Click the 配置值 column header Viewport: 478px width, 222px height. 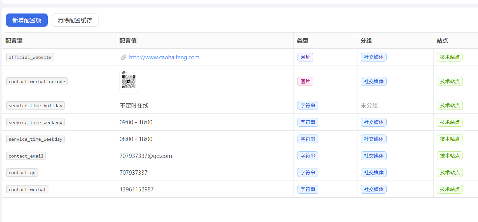pyautogui.click(x=128, y=41)
